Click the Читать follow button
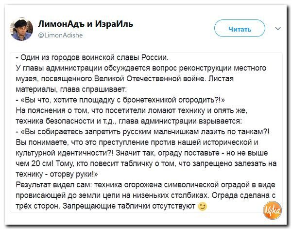Image resolution: width=292 pixels, height=230 pixels. 240,29
